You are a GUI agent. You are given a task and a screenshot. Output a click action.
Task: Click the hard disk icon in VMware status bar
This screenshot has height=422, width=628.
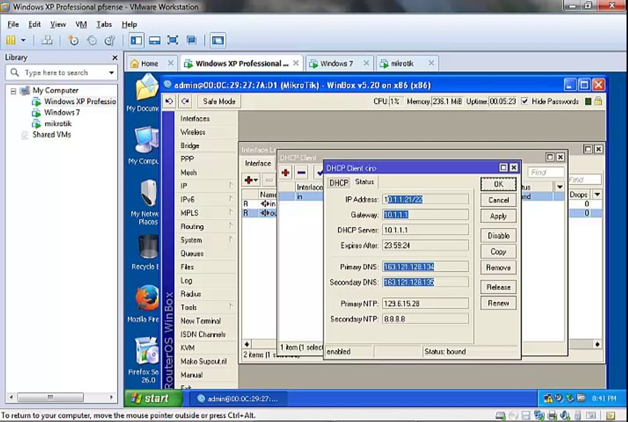[x=500, y=415]
